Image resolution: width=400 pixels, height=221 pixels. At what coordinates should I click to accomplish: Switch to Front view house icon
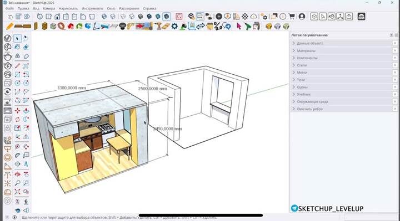coord(57,17)
